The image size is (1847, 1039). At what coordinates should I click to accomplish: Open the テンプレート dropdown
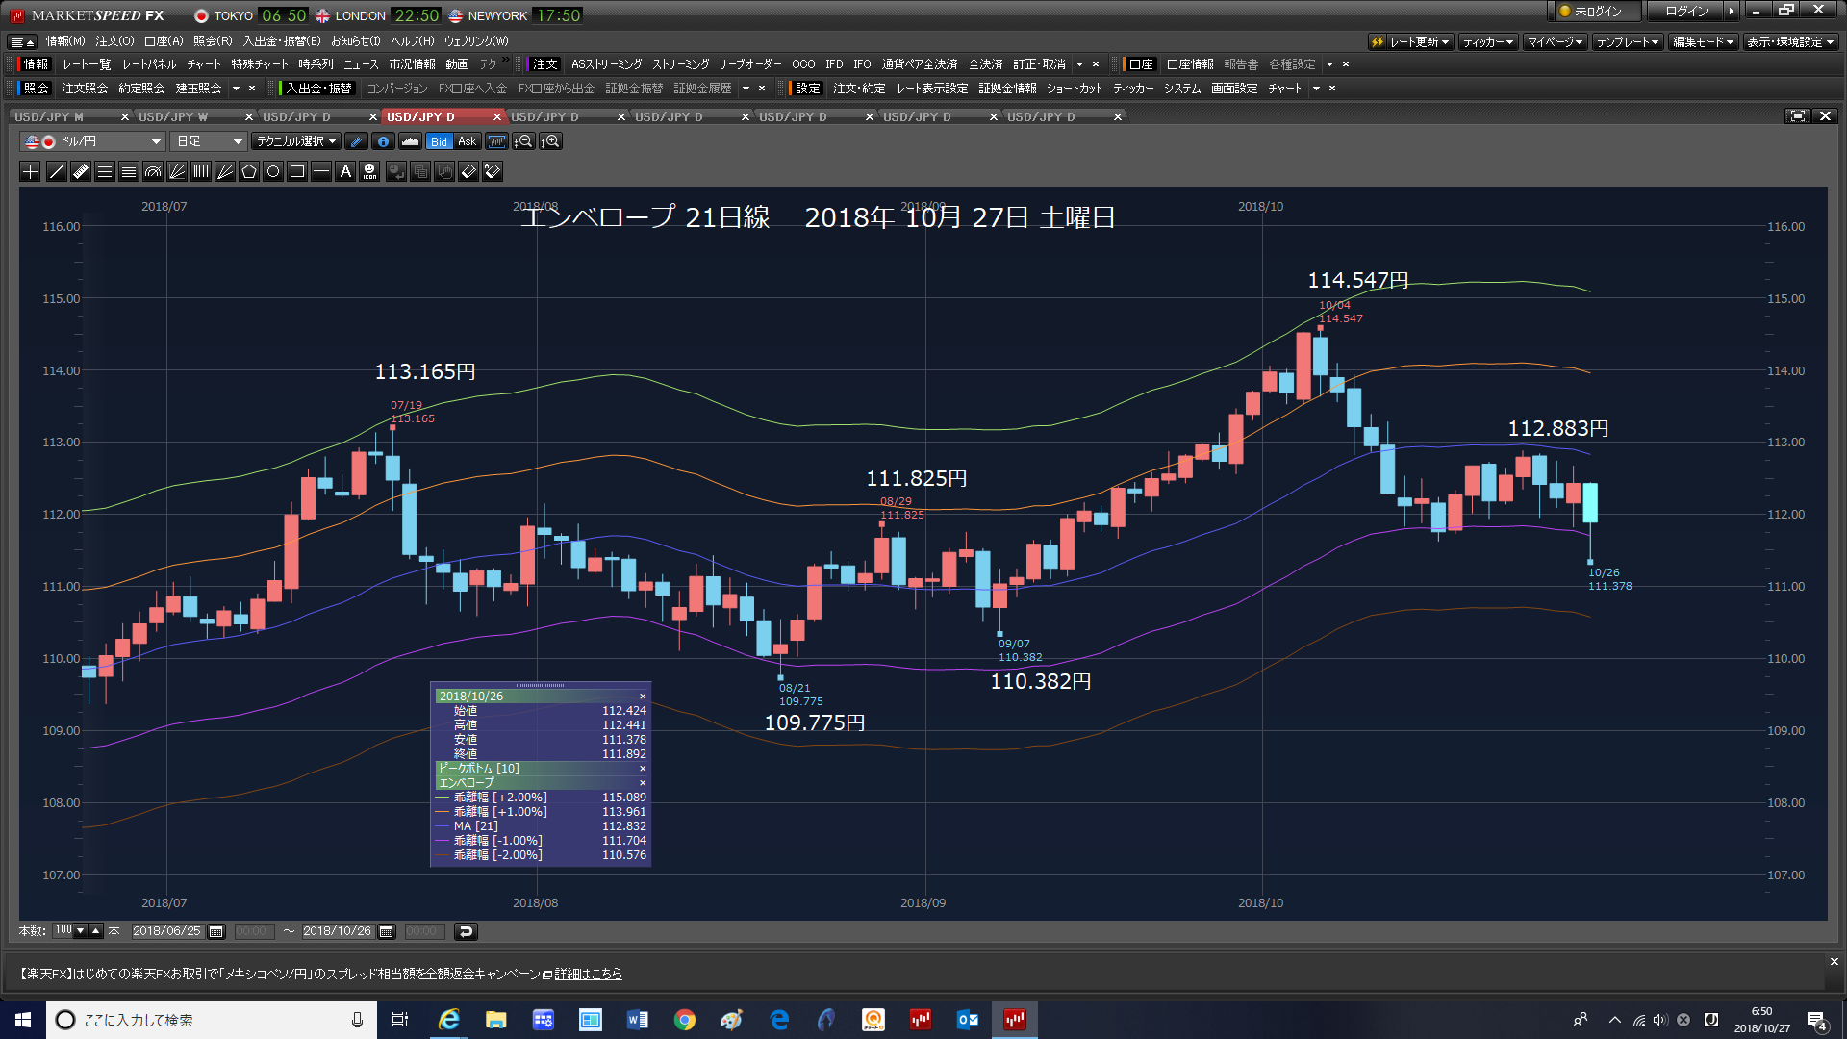click(x=1628, y=41)
